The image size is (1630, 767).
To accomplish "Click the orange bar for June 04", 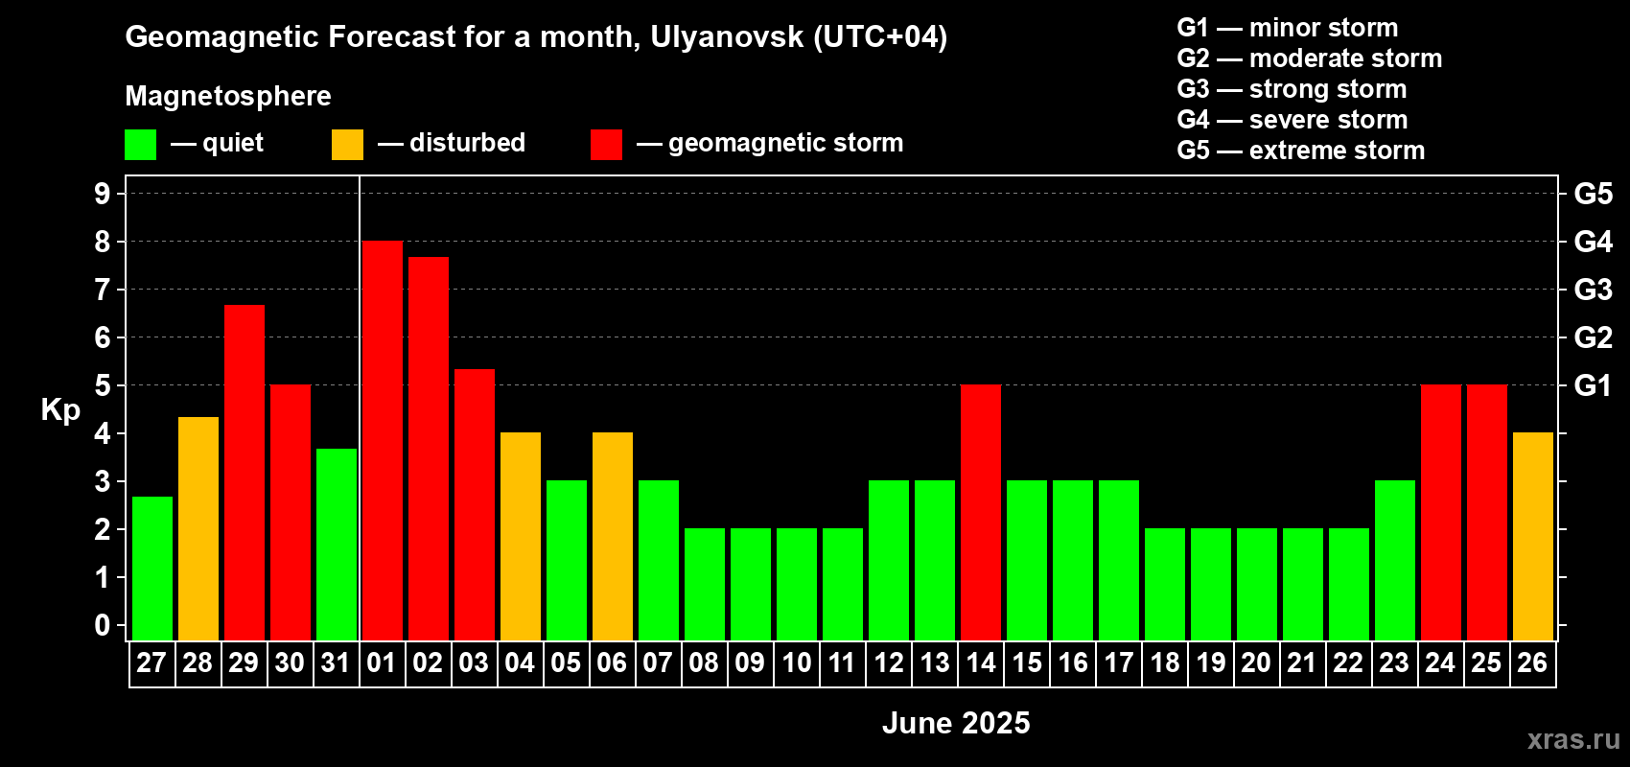I will coord(521,537).
